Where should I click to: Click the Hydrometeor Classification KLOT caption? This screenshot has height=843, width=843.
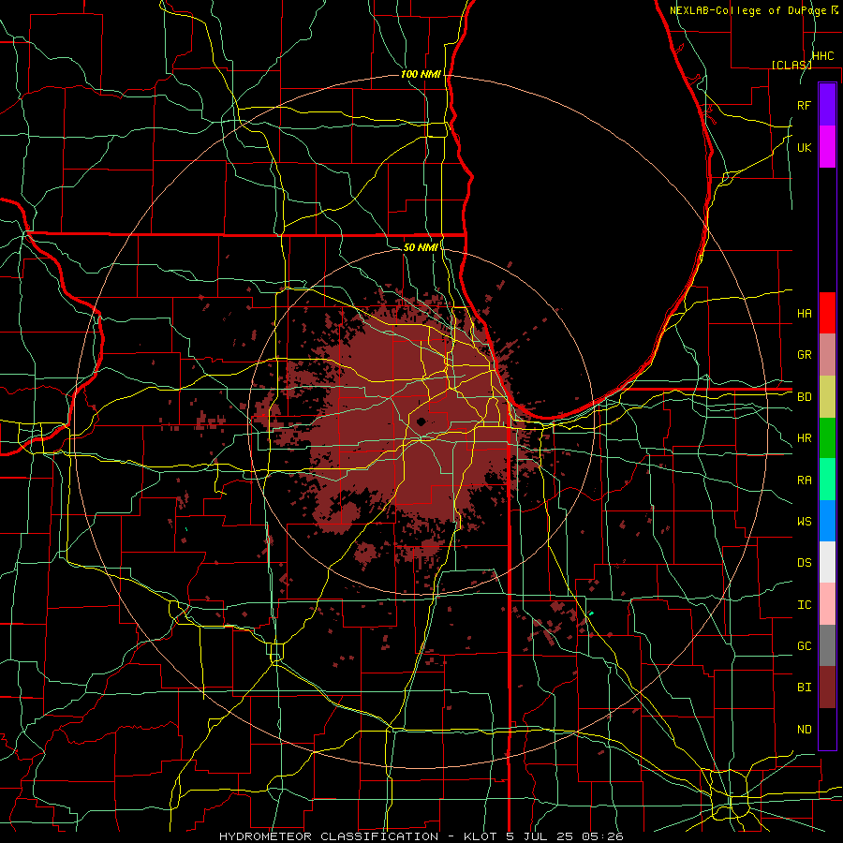(x=421, y=836)
